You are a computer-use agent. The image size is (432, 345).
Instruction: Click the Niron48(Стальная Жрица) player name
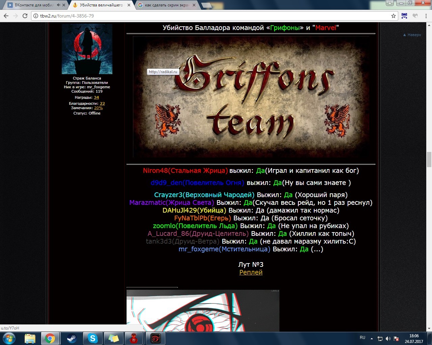185,170
